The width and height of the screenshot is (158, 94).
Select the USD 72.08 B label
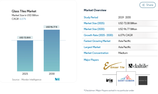[x=25, y=38]
